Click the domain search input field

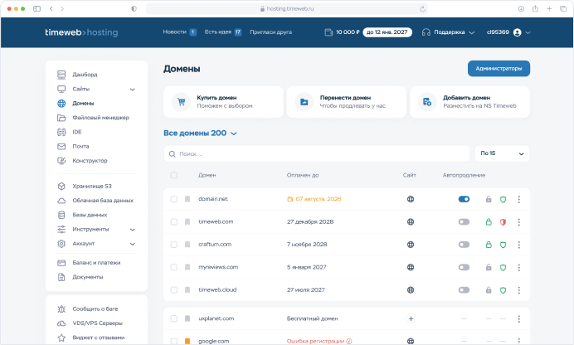315,153
